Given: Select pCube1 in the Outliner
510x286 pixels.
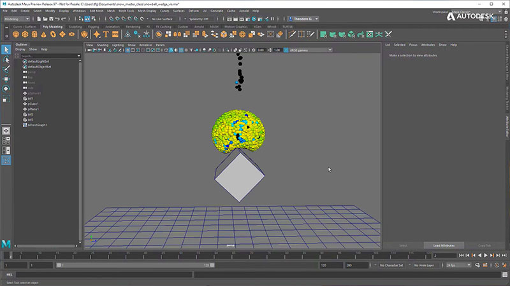Looking at the screenshot, I should (33, 104).
